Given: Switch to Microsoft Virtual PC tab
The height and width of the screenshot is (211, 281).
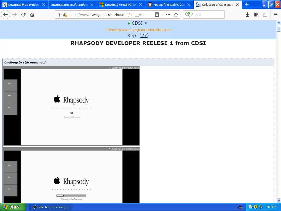Looking at the screenshot, I should coord(169,5).
